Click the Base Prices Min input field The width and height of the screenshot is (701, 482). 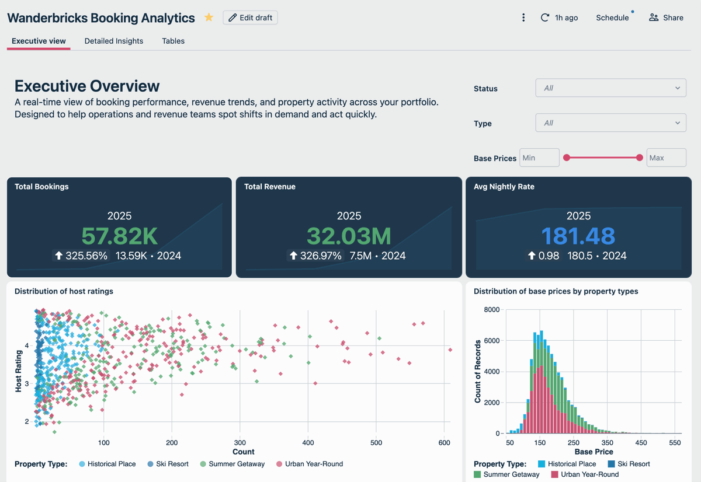coord(539,158)
